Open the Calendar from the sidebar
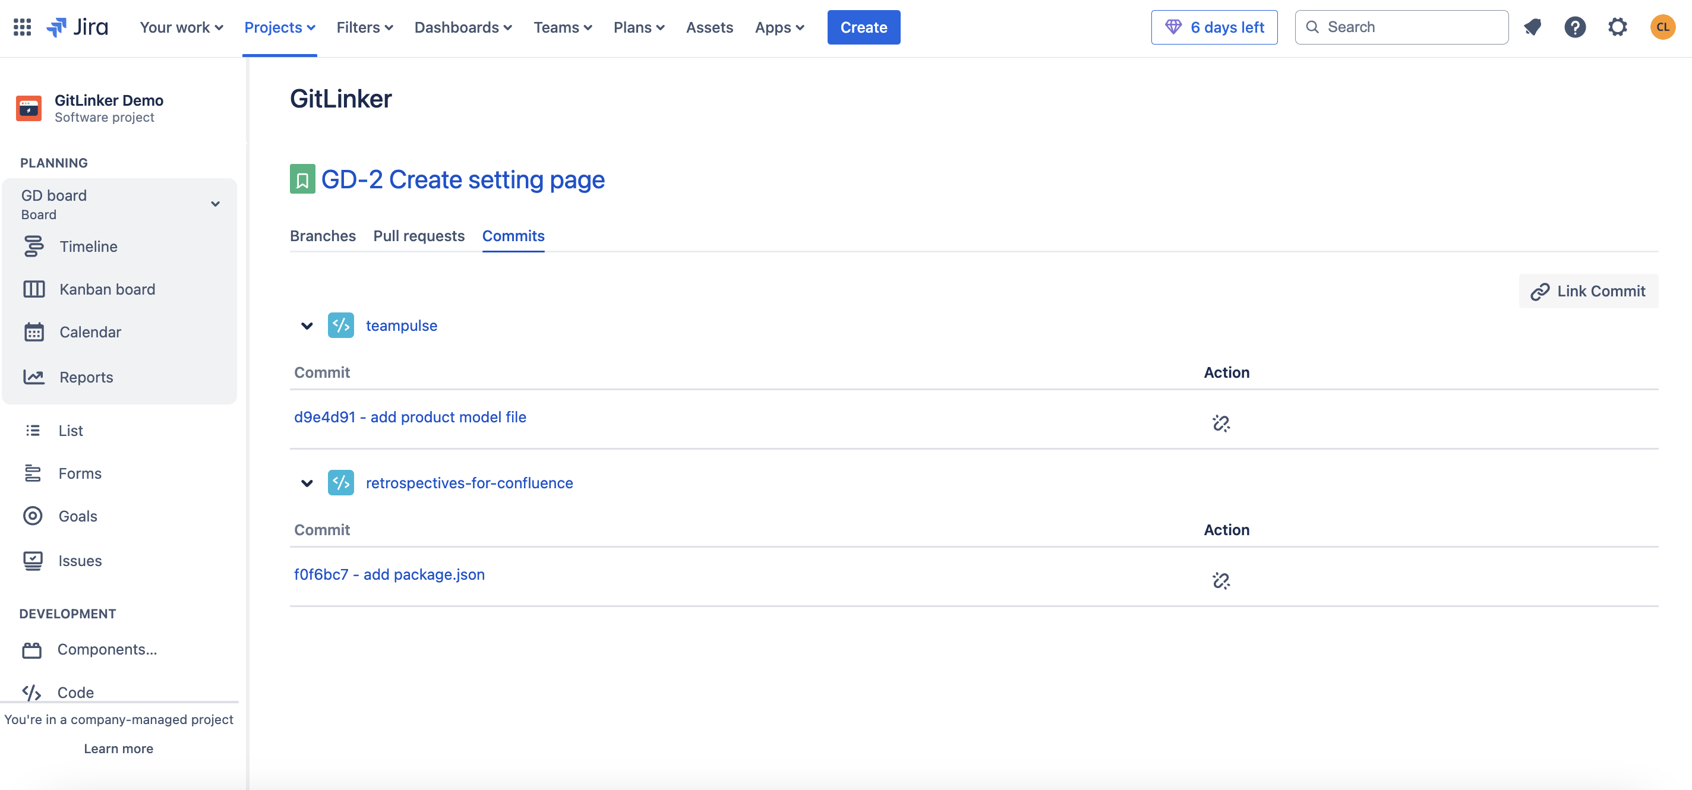This screenshot has height=790, width=1692. pyautogui.click(x=34, y=331)
